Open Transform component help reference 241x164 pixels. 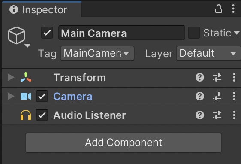200,77
